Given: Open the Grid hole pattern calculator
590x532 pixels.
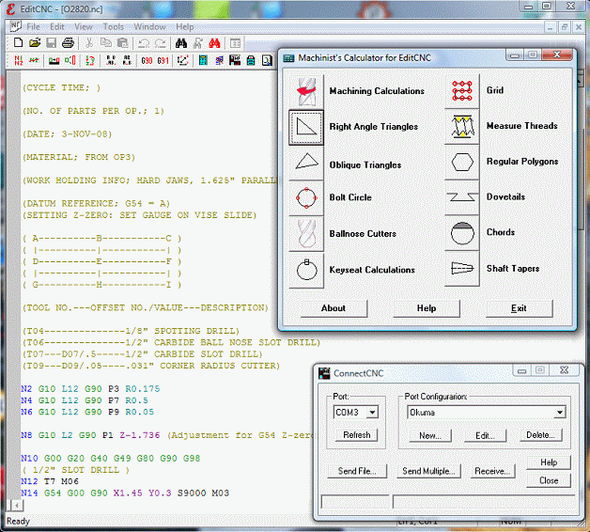Looking at the screenshot, I should click(x=462, y=91).
